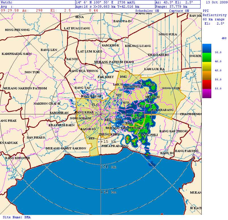Click the 09:29:58 time readout
This screenshot has height=220, width=228.
10,10
